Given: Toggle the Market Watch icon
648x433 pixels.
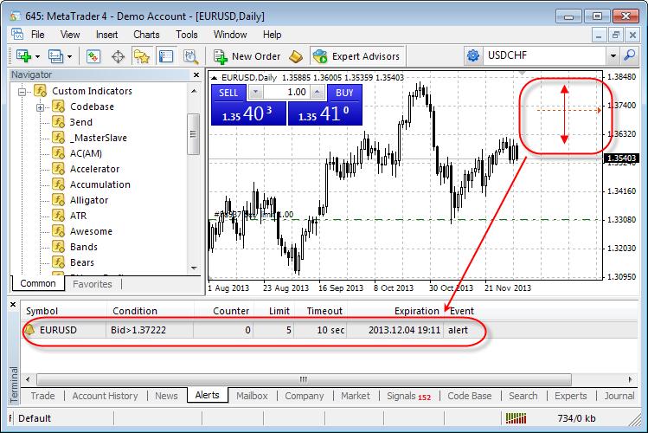Looking at the screenshot, I should point(93,56).
